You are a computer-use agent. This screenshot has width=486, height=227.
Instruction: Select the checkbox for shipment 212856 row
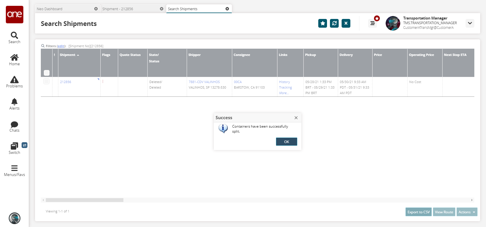(46, 81)
